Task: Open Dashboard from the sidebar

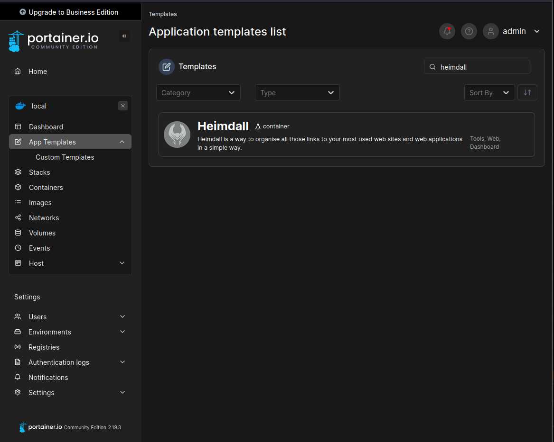Action: [x=46, y=127]
